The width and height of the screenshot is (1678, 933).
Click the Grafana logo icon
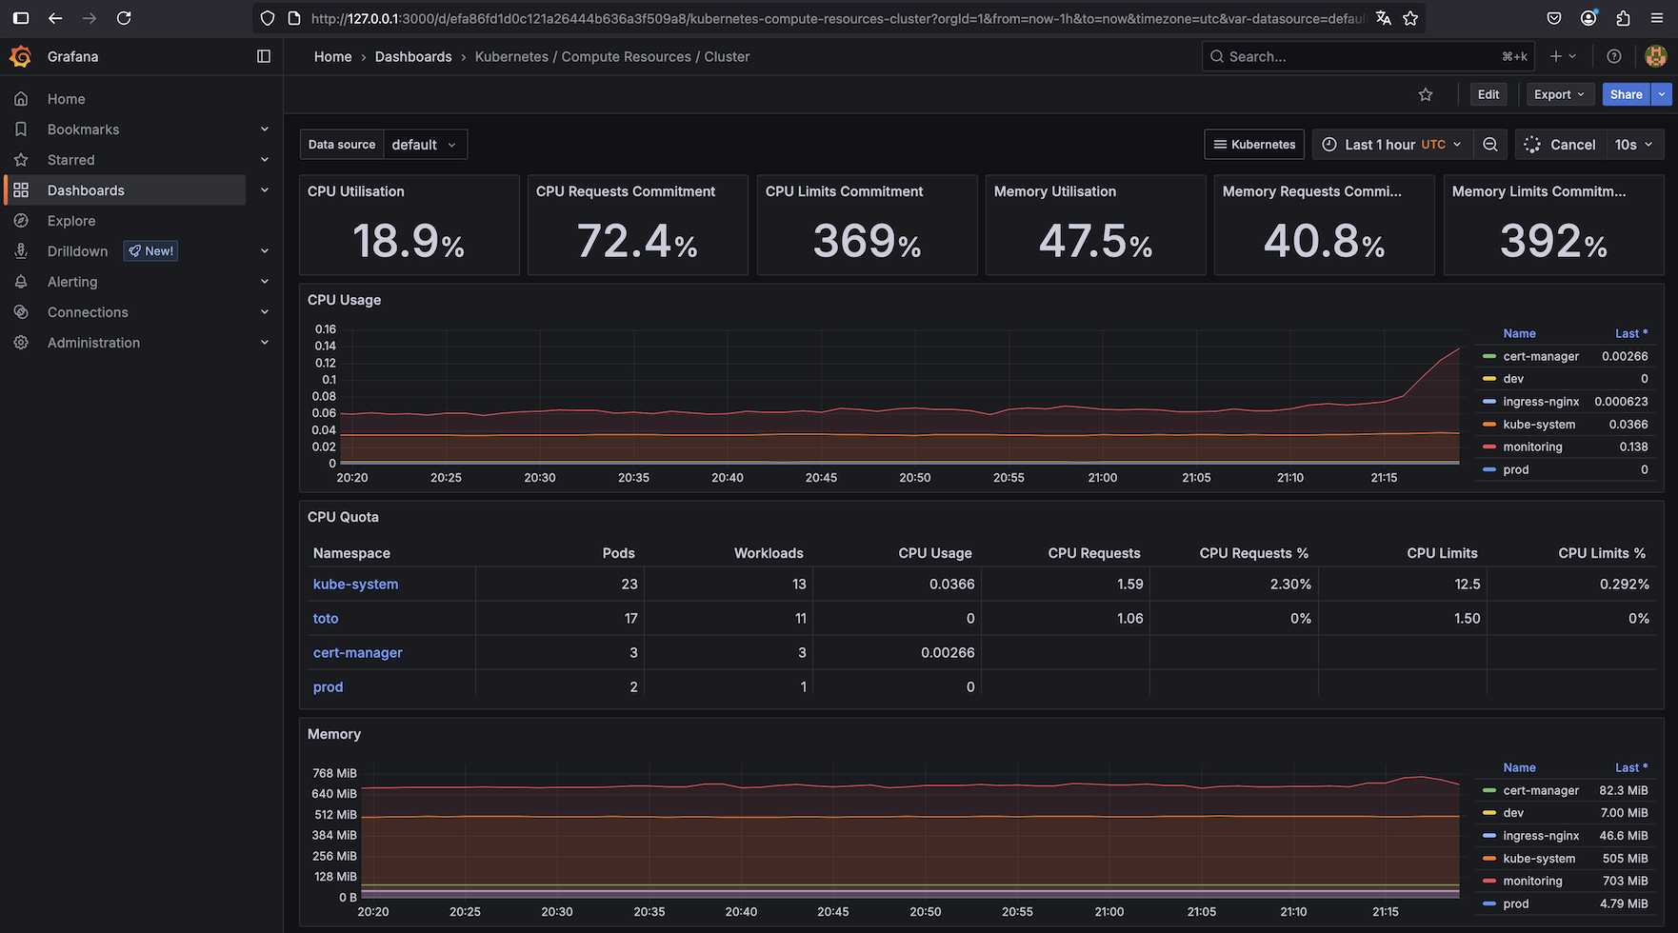20,57
